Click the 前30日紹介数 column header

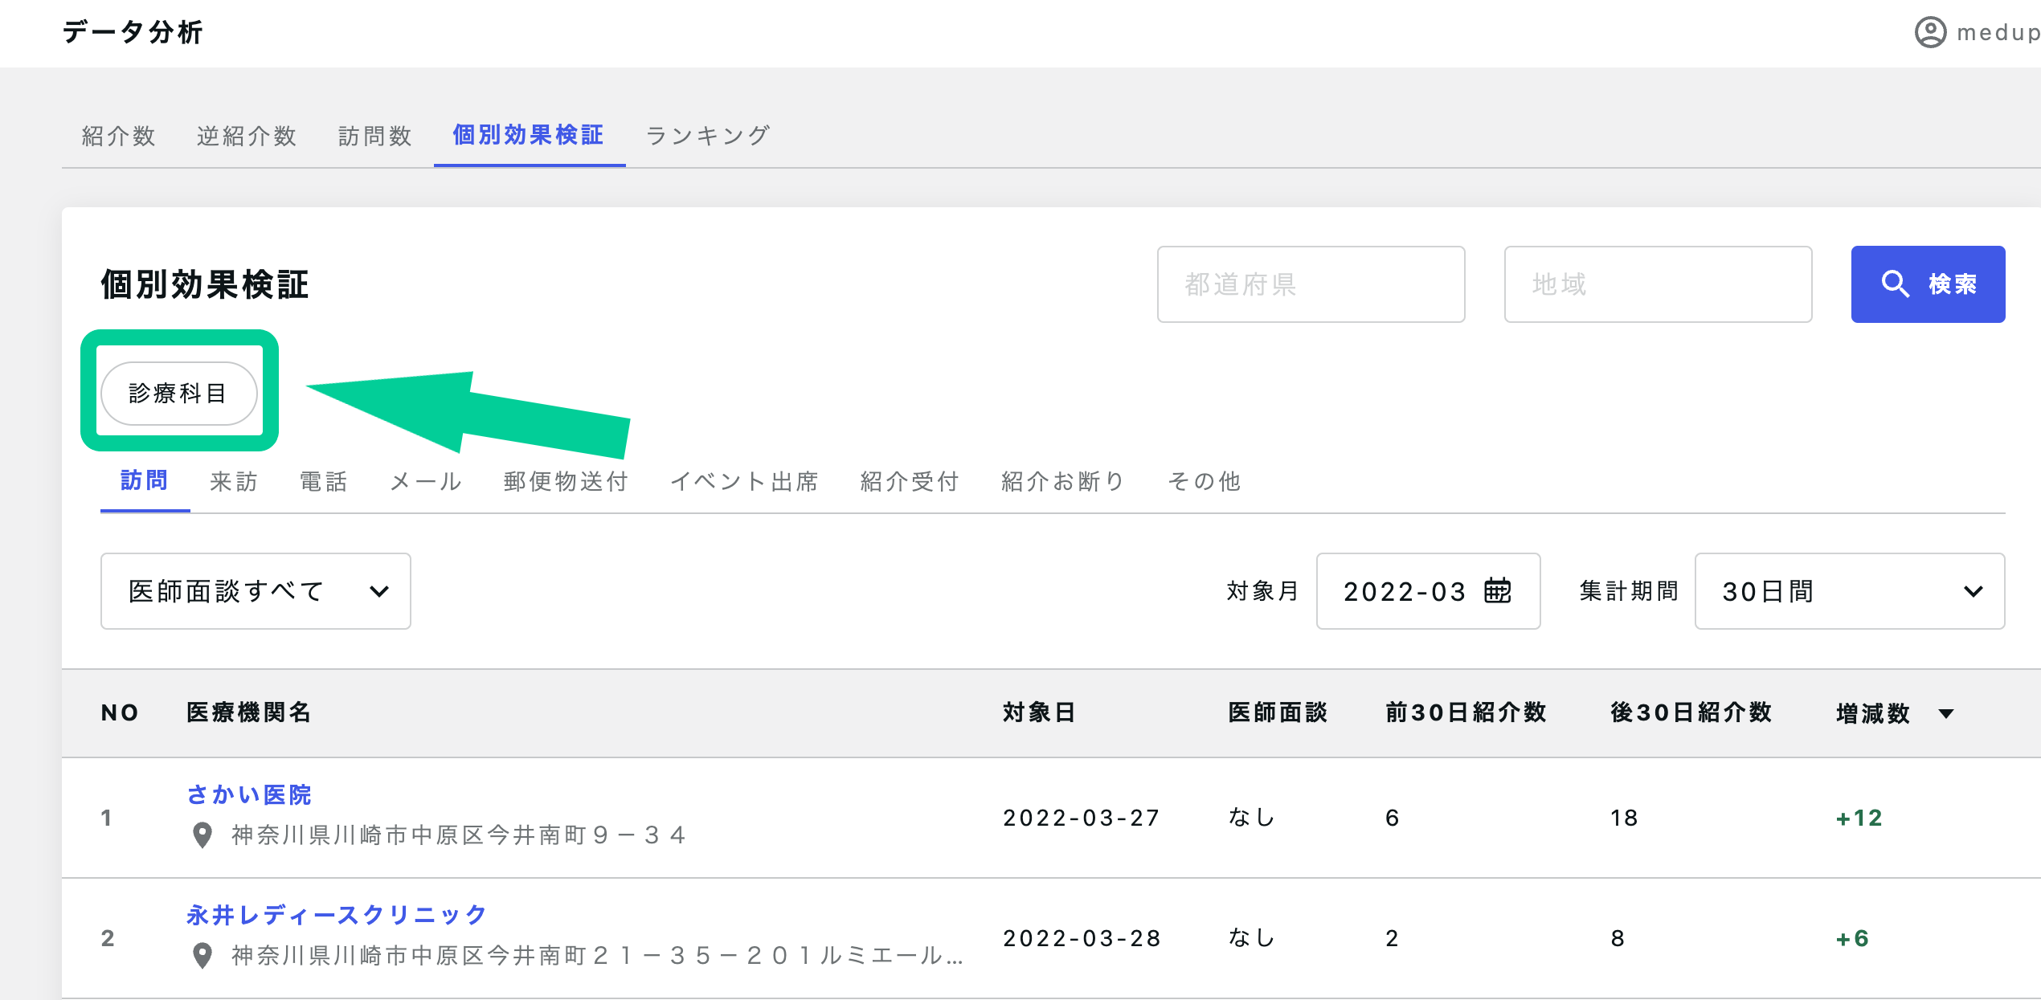click(x=1466, y=712)
